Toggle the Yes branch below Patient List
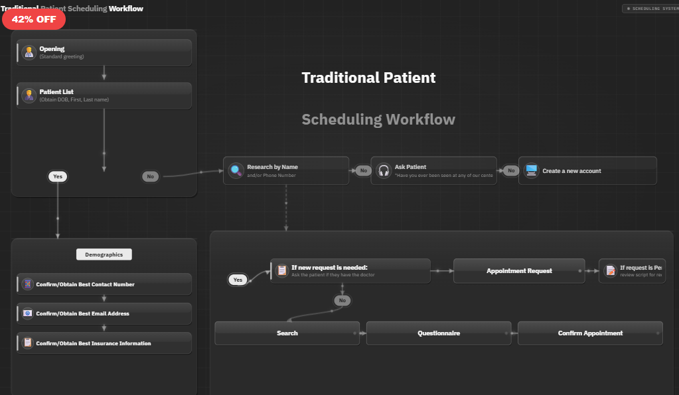 58,176
